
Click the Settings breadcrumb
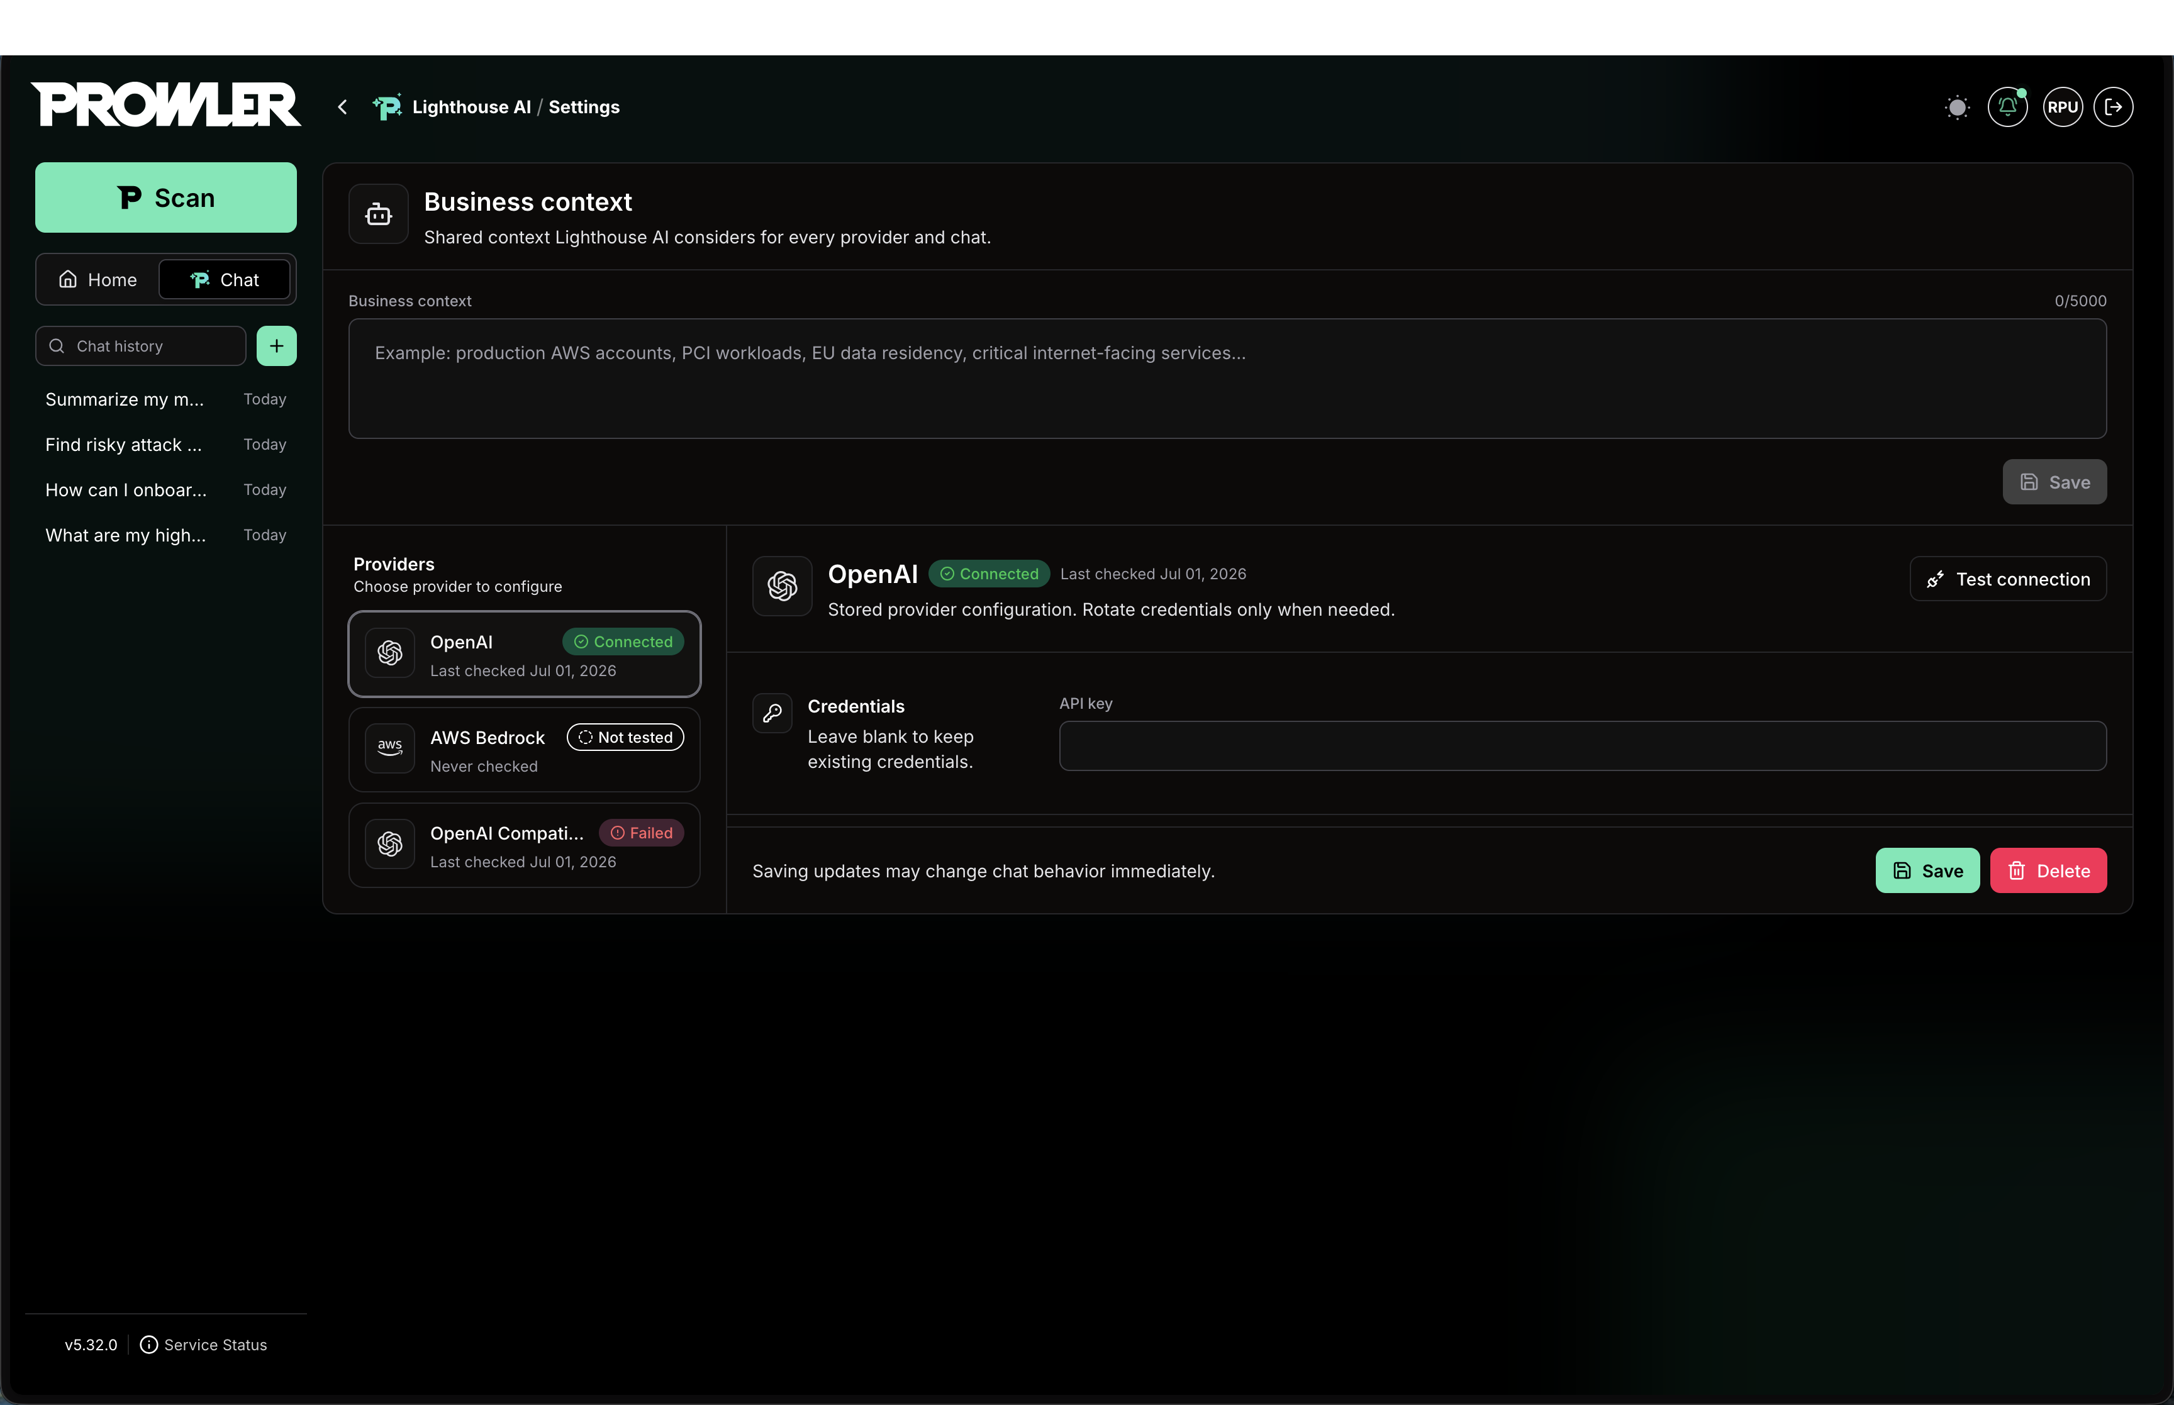584,107
